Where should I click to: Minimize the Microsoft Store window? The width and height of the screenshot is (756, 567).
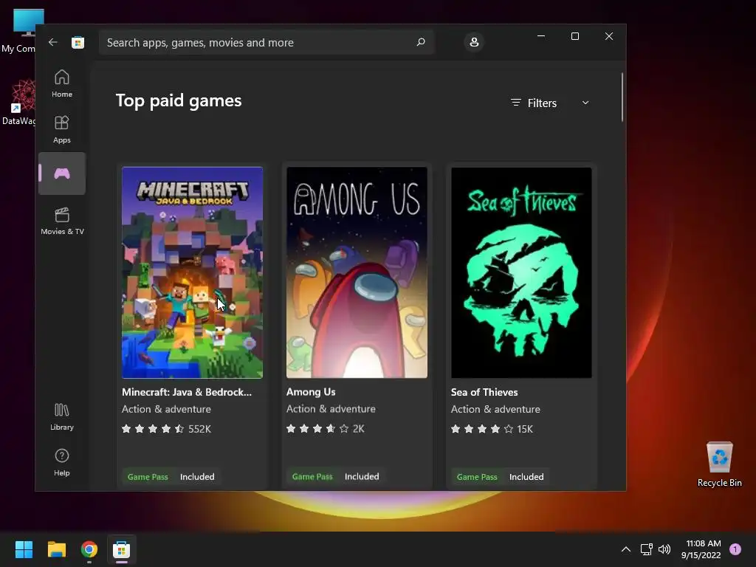pyautogui.click(x=541, y=36)
